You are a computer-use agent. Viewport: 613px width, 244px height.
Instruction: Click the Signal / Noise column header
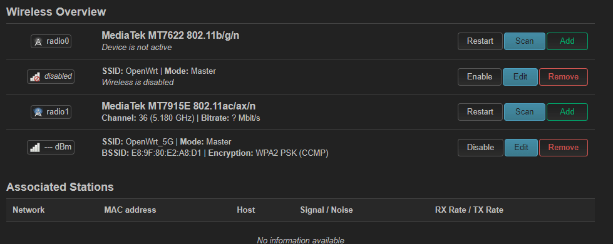point(326,210)
